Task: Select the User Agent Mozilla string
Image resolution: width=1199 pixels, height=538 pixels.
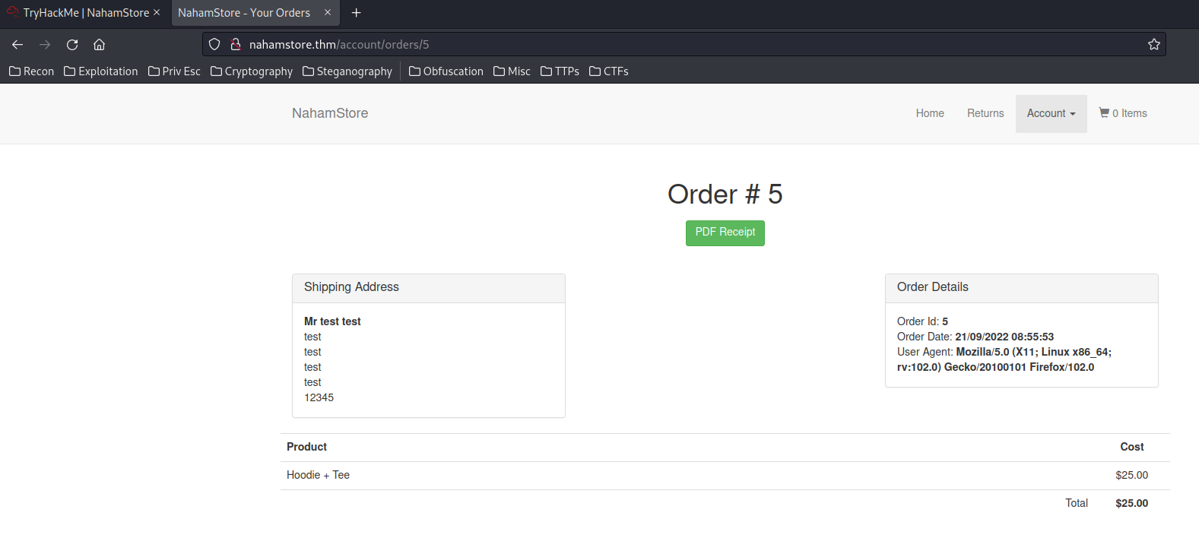Action: 1004,359
